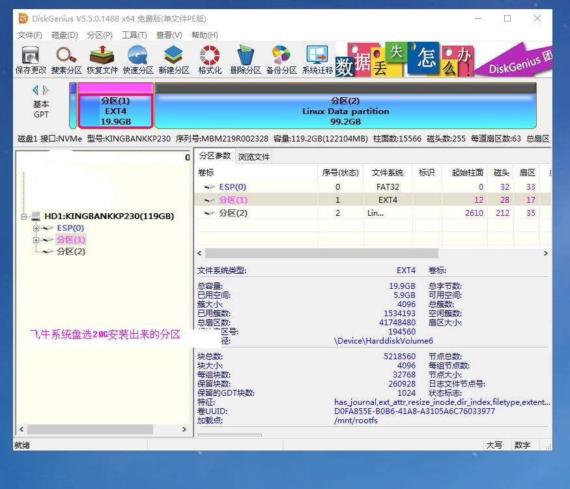This screenshot has height=489, width=570.
Task: Open the 恢复文件 (Recover Files) tool
Action: click(x=102, y=60)
